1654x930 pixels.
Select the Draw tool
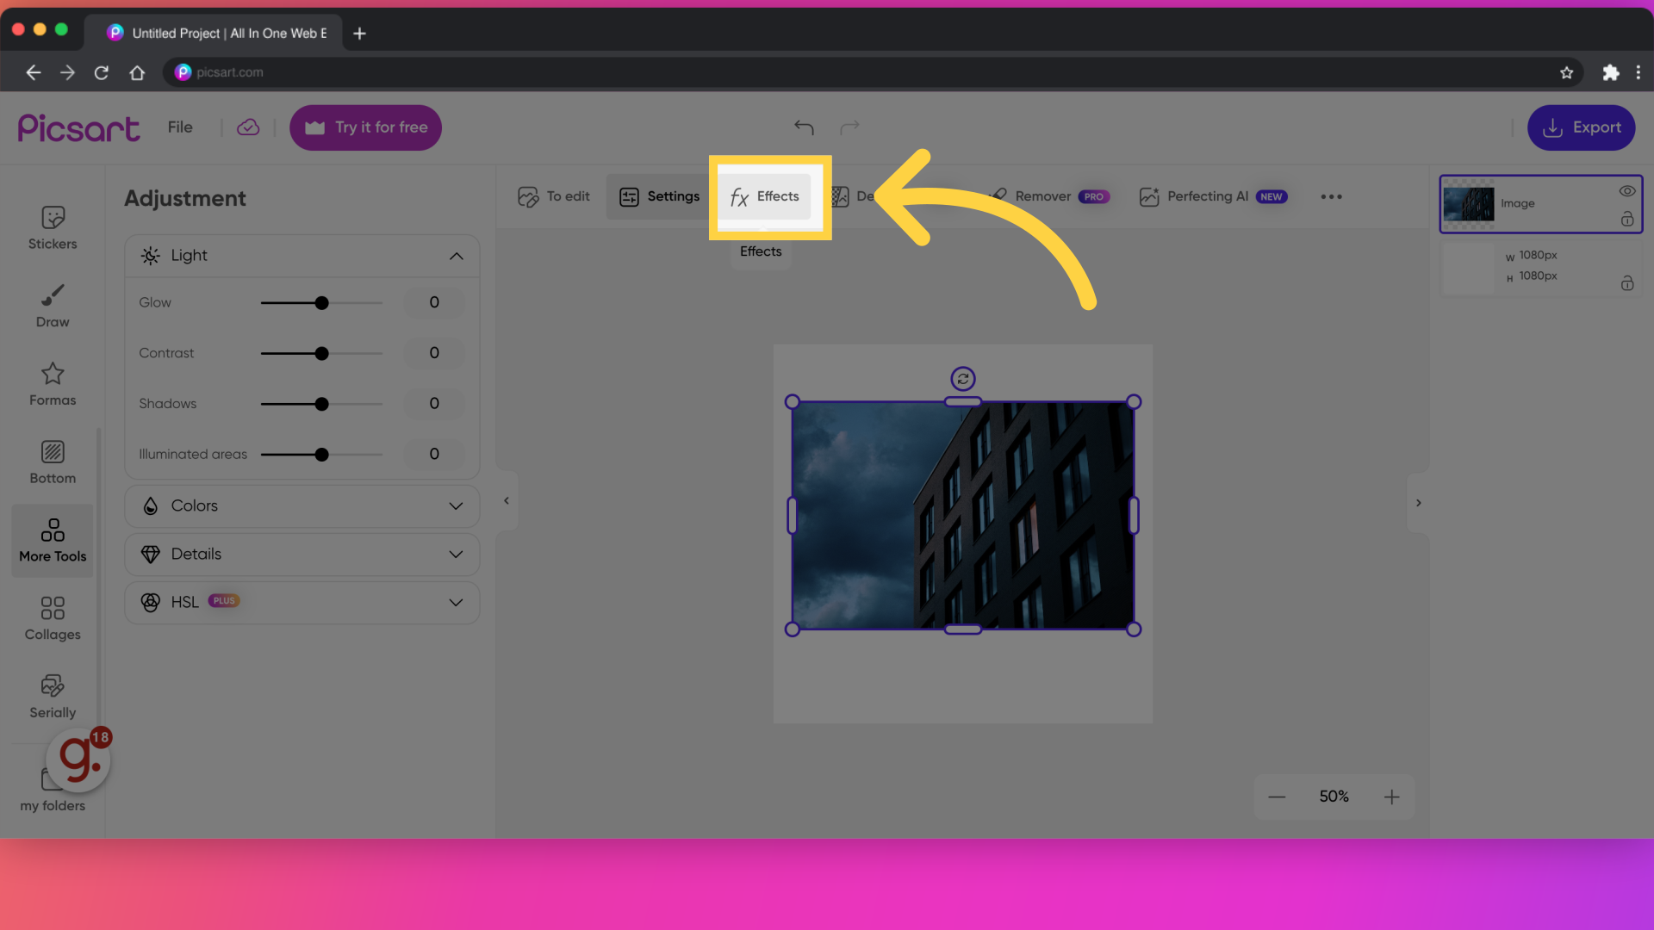click(53, 306)
